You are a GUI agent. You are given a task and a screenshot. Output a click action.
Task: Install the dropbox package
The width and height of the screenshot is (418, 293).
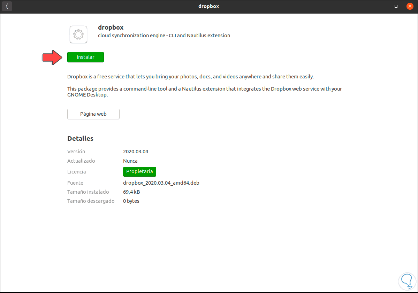pos(85,57)
